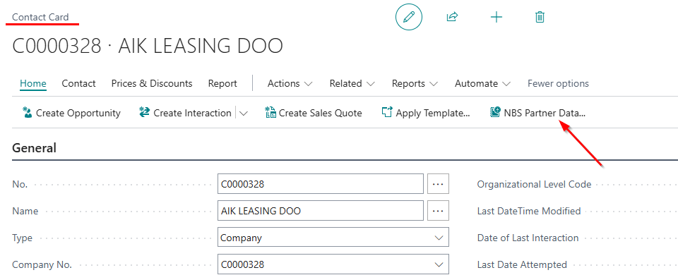Click the Last Date Attempted label
Image resolution: width=678 pixels, height=275 pixels.
click(x=522, y=264)
